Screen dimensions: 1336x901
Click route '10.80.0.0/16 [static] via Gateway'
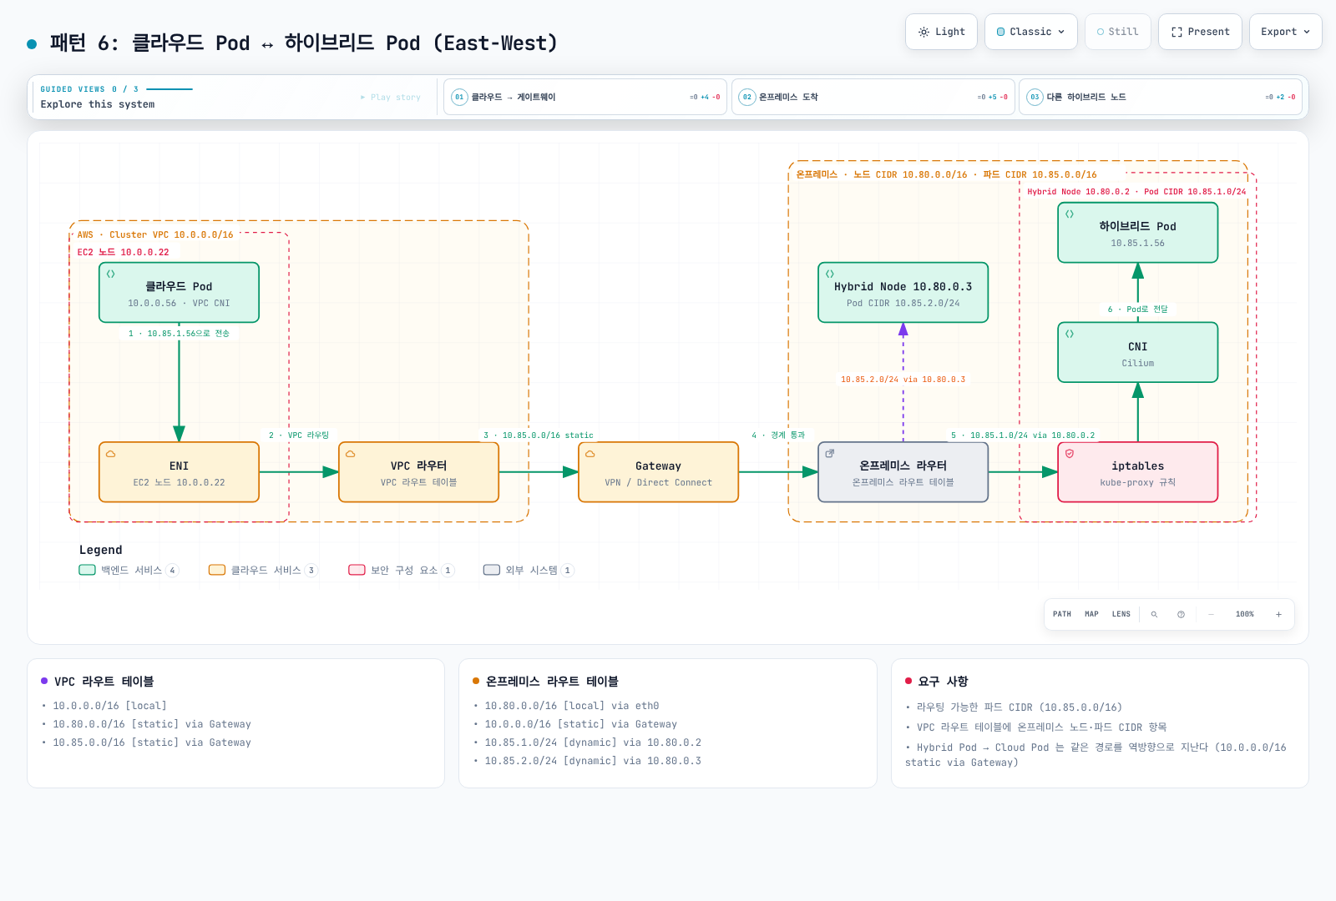click(152, 724)
